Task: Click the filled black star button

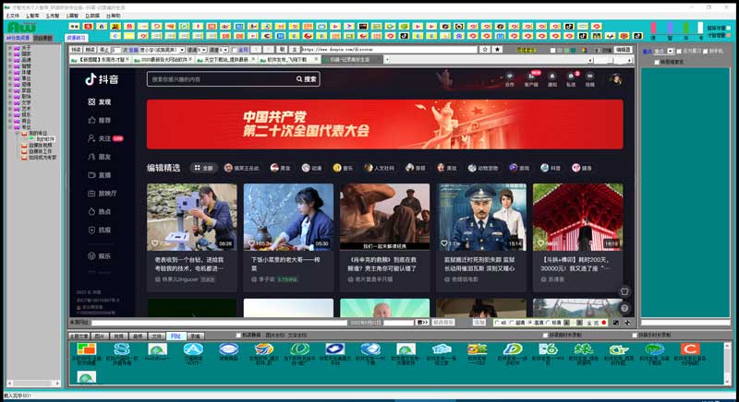Action: point(497,50)
